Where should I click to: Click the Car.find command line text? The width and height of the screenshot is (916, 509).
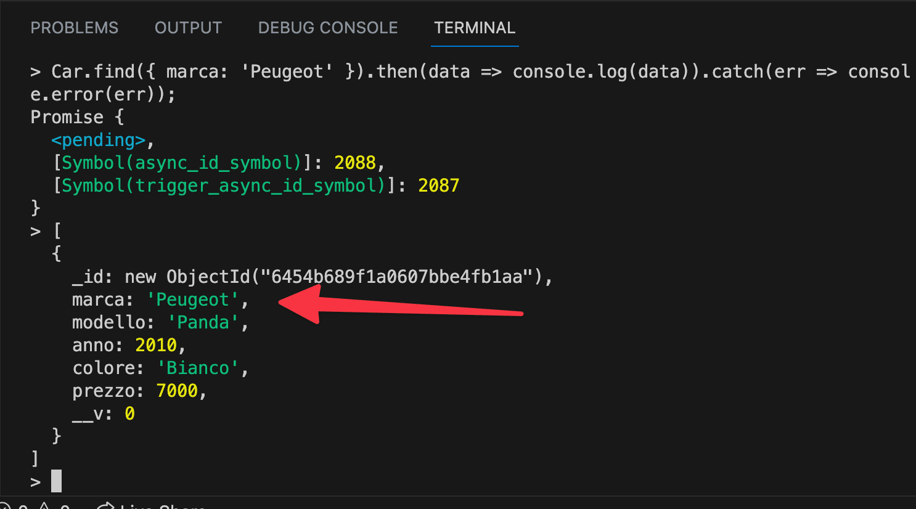click(470, 83)
